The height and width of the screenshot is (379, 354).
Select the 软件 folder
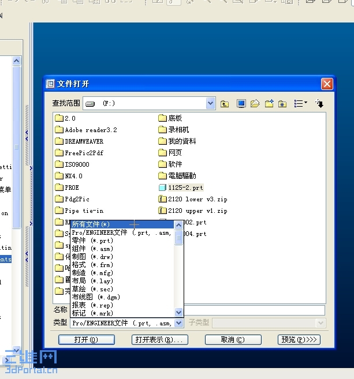click(170, 164)
